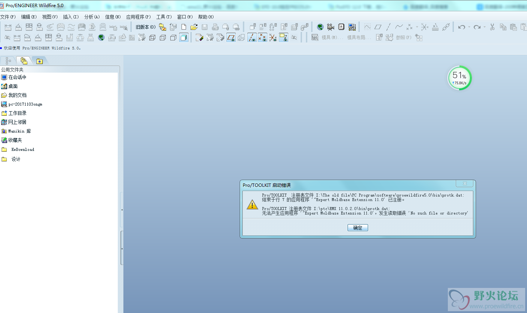Screen dimensions: 527x313
Task: Select the coordinate system creation tool
Action: point(425,27)
